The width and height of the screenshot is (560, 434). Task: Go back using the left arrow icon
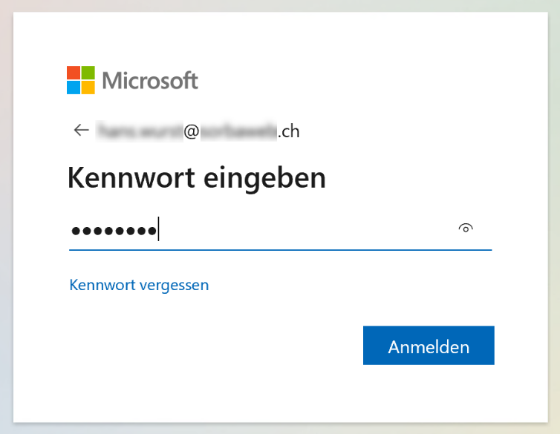point(82,130)
